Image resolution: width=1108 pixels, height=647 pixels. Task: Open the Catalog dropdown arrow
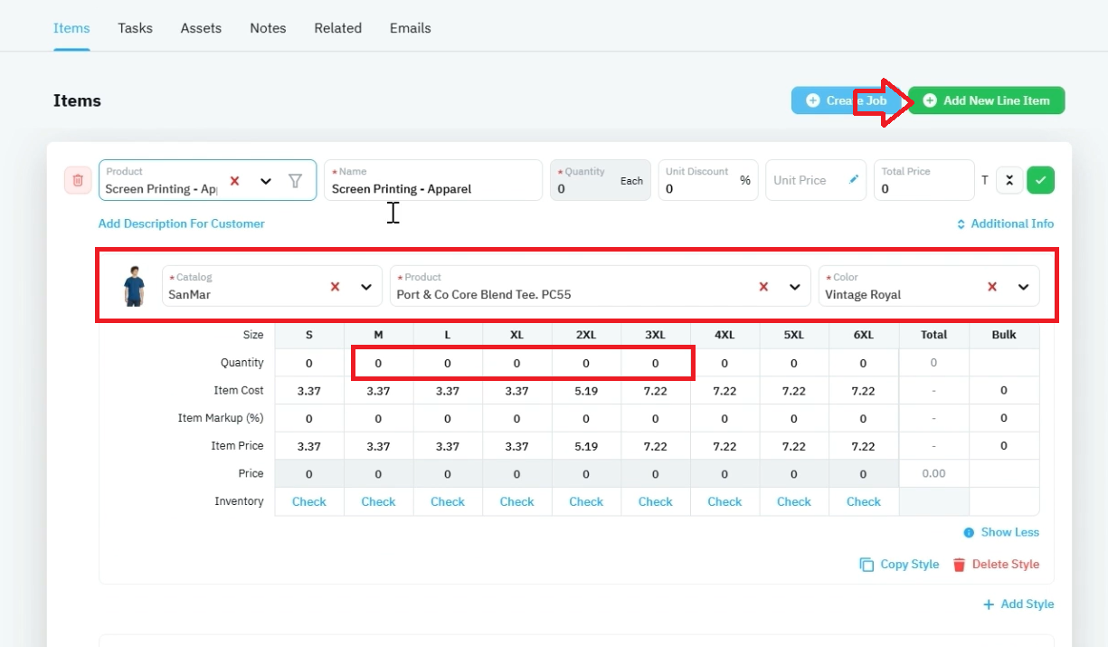366,287
